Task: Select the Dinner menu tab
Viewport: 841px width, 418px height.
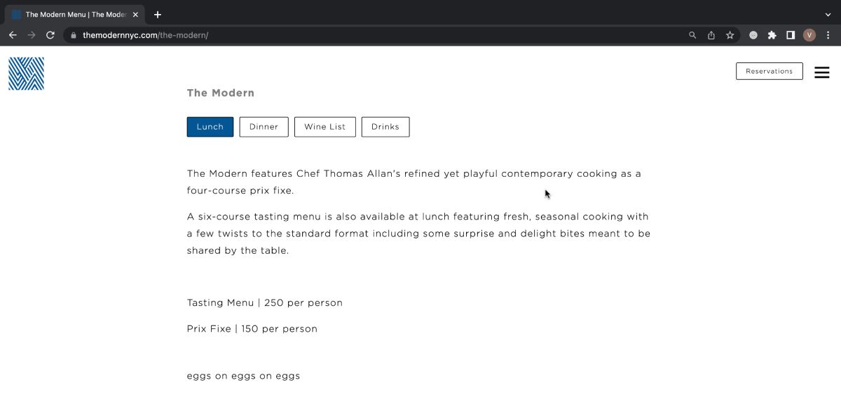Action: pyautogui.click(x=264, y=127)
